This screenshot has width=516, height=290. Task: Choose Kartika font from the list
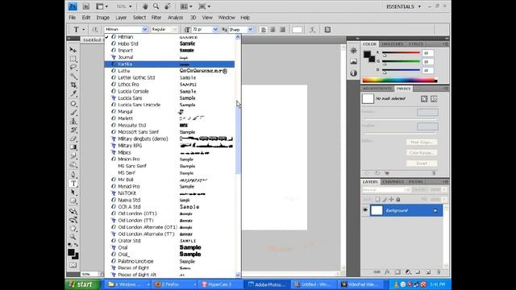(169, 64)
